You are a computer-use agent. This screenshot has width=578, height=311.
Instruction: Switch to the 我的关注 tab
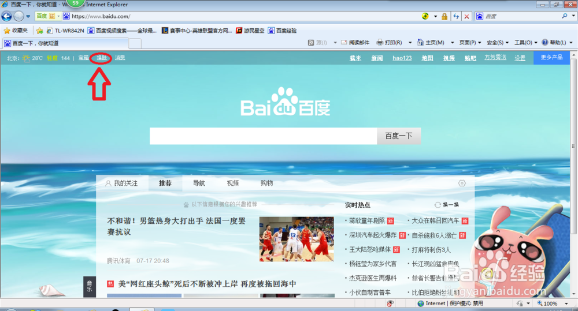coord(122,183)
